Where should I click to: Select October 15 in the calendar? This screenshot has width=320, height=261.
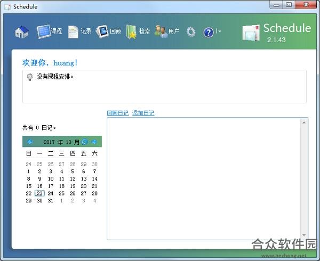29,186
